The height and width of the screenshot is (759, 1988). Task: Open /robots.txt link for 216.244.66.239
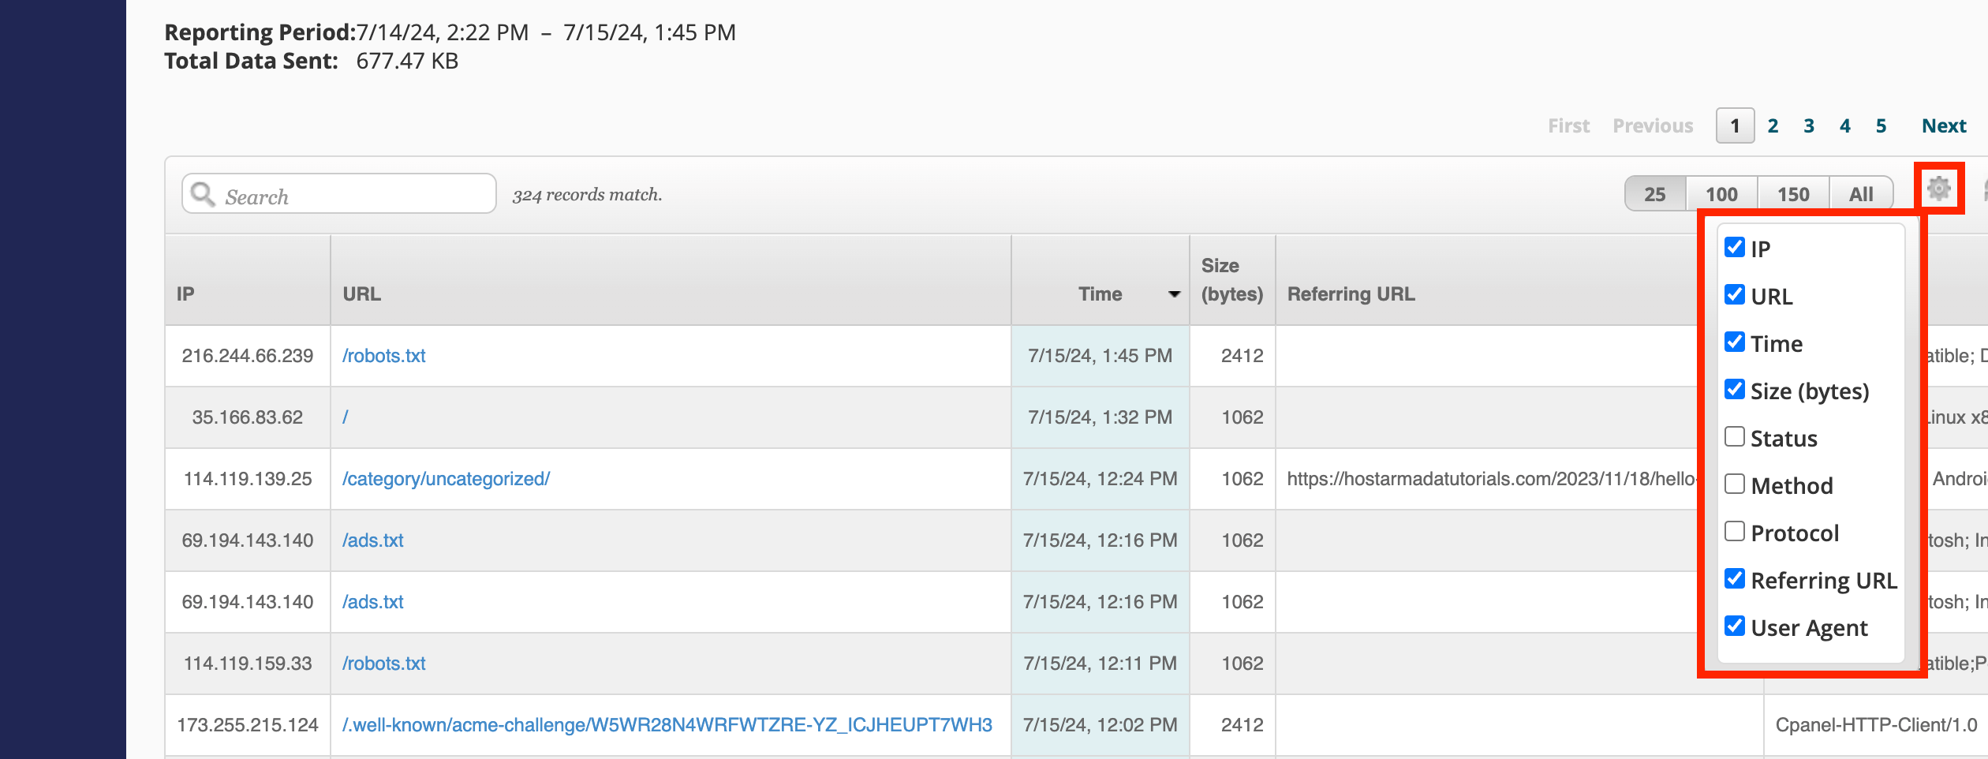pos(383,356)
